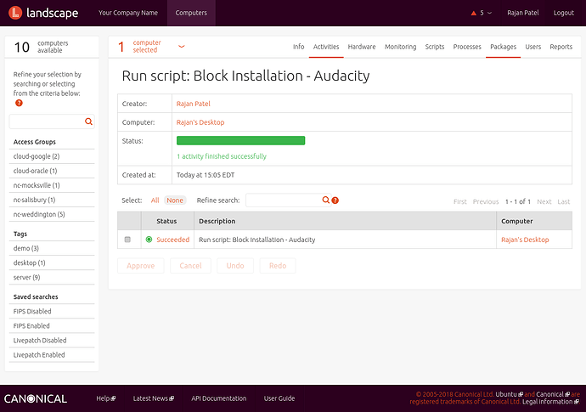Image resolution: width=586 pixels, height=412 pixels.
Task: Open the Computers top menu
Action: (191, 13)
